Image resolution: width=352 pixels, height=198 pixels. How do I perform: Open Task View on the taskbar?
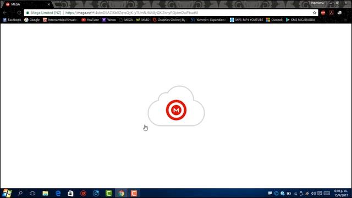pyautogui.click(x=32, y=193)
